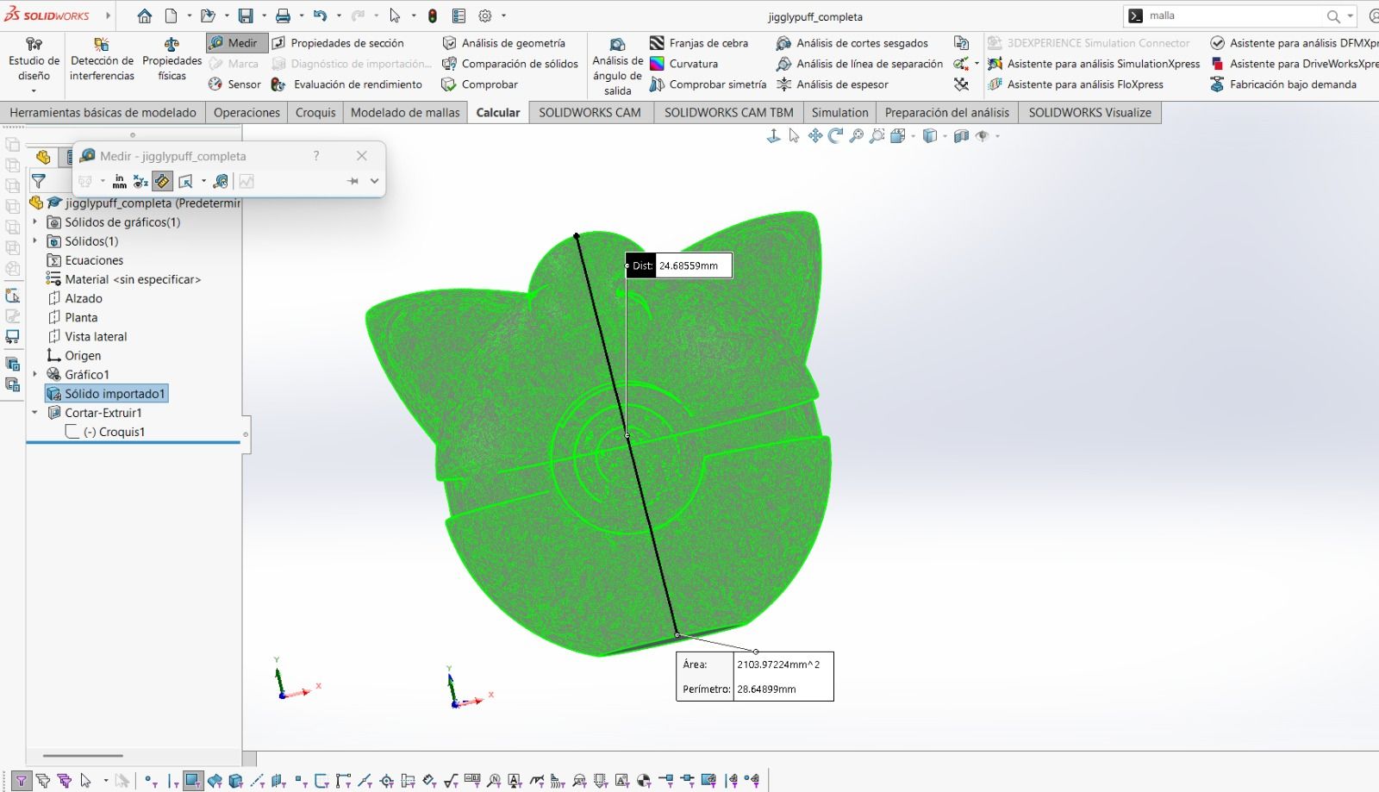Expand Sólidos de gráficos(1) tree node

(x=35, y=222)
